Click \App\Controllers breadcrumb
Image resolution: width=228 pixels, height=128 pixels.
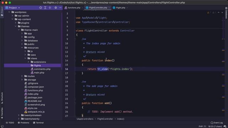(85, 119)
